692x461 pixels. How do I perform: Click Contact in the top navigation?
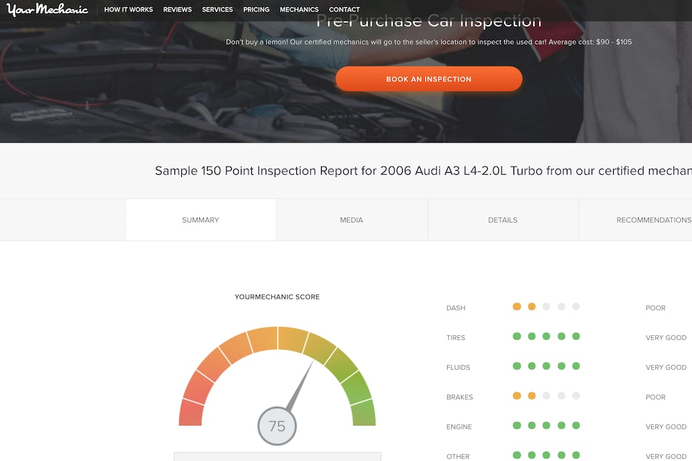[344, 9]
